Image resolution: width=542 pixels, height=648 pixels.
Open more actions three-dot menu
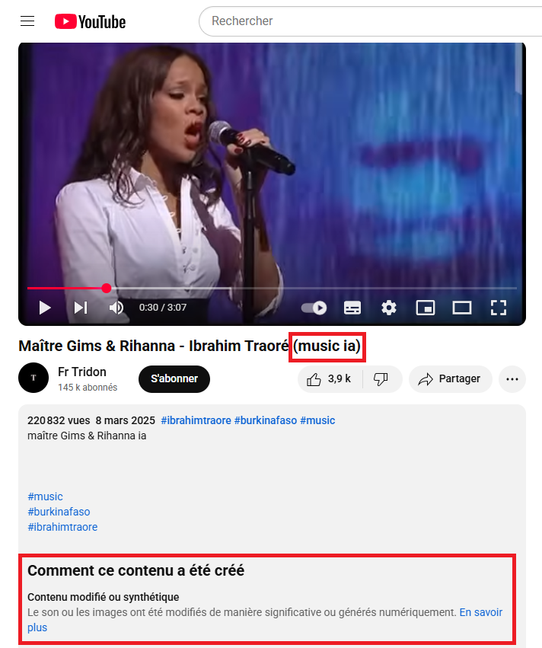click(512, 379)
